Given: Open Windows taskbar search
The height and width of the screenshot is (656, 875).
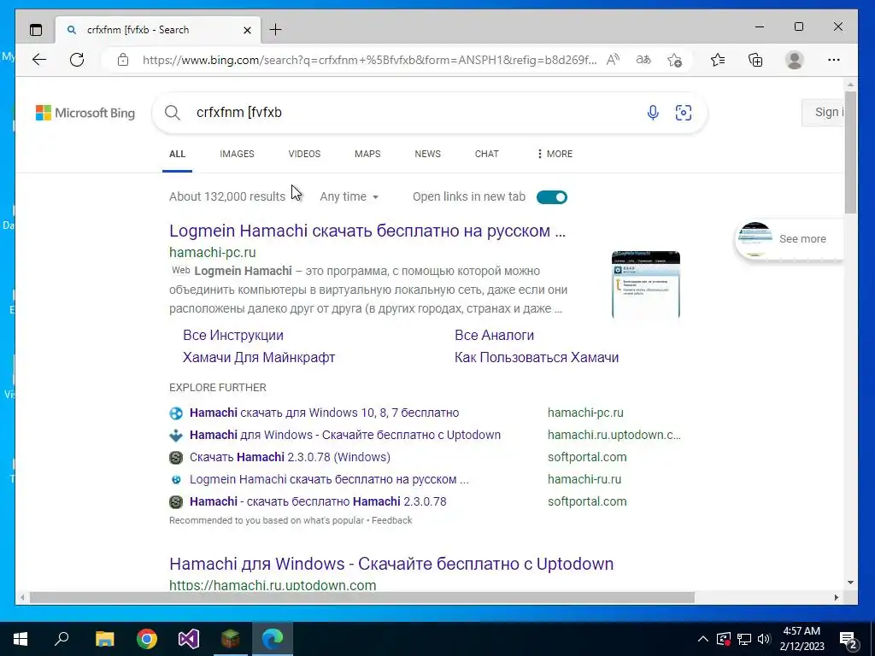Looking at the screenshot, I should (x=62, y=639).
